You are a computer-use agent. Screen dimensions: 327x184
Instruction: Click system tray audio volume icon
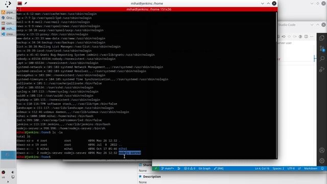pyautogui.click(x=12, y=172)
